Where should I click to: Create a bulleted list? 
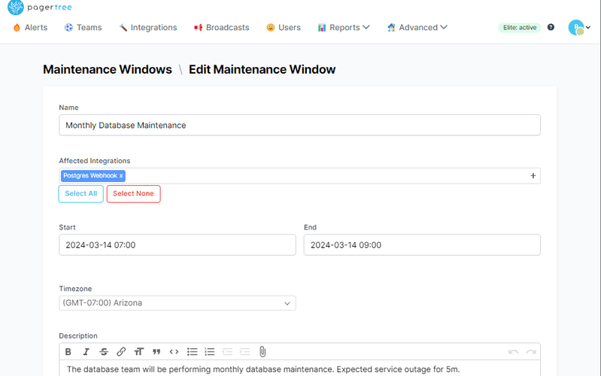pos(193,351)
